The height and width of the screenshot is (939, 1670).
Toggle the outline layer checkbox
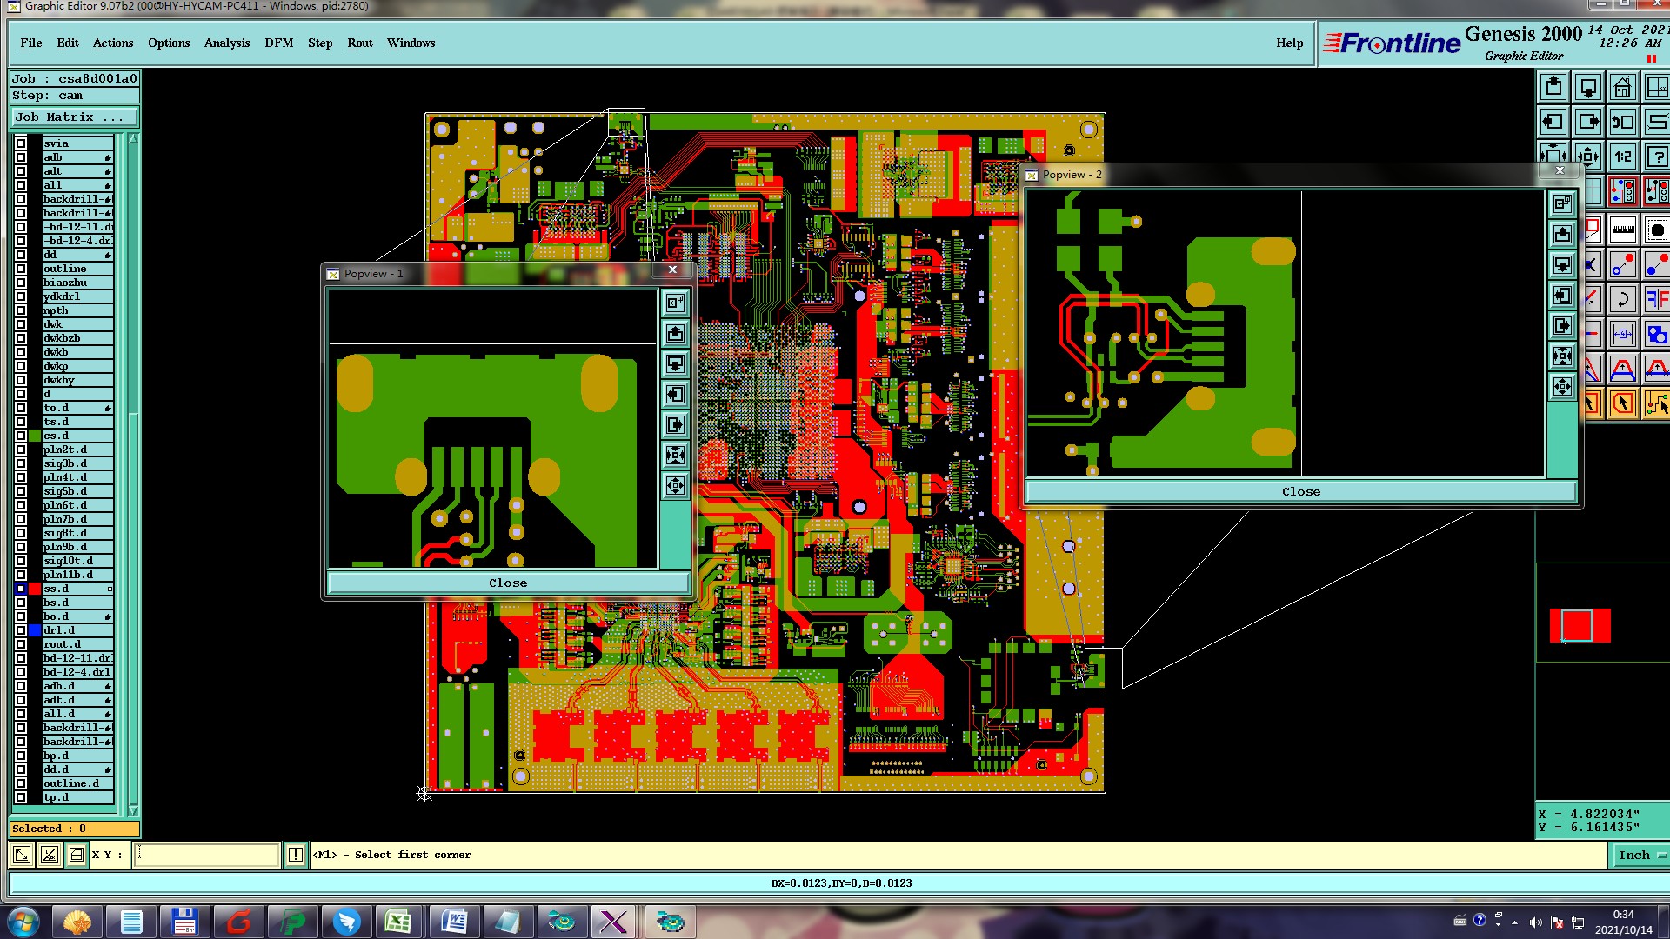[21, 269]
